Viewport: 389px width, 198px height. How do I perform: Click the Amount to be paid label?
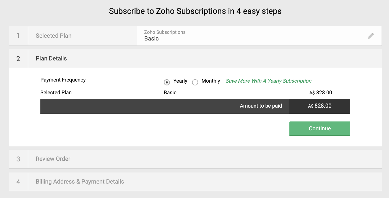(261, 106)
